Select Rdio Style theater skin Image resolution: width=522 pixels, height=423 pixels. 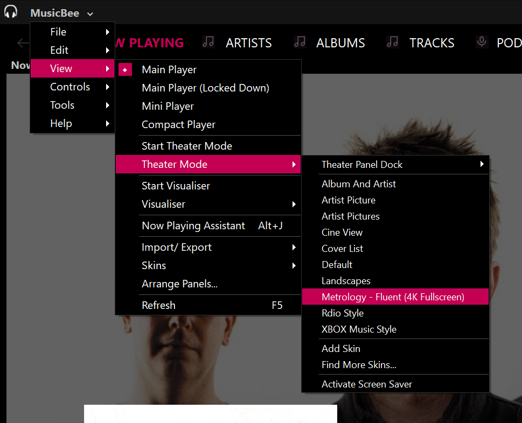(x=395, y=313)
